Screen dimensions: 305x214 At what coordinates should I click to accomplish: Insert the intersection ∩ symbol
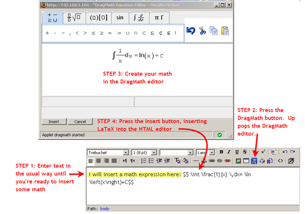(x=135, y=33)
